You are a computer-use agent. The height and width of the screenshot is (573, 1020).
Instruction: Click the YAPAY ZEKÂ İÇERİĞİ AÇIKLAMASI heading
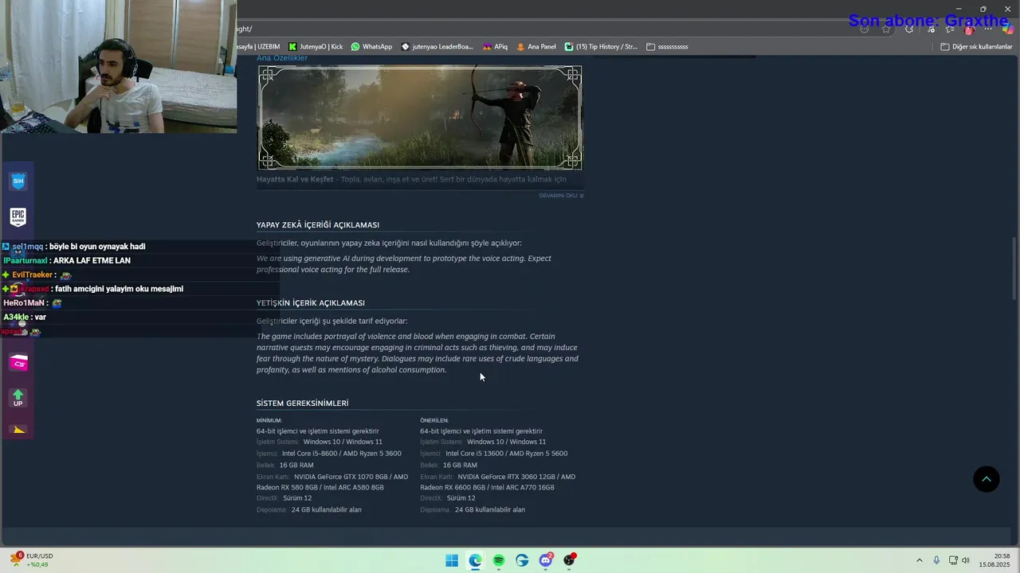[318, 225]
